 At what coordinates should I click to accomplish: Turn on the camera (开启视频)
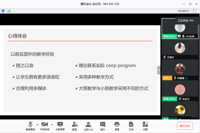[x=45, y=126]
